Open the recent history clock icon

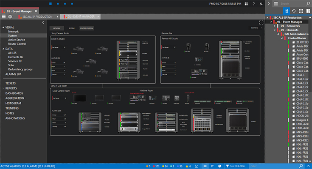[294, 11]
